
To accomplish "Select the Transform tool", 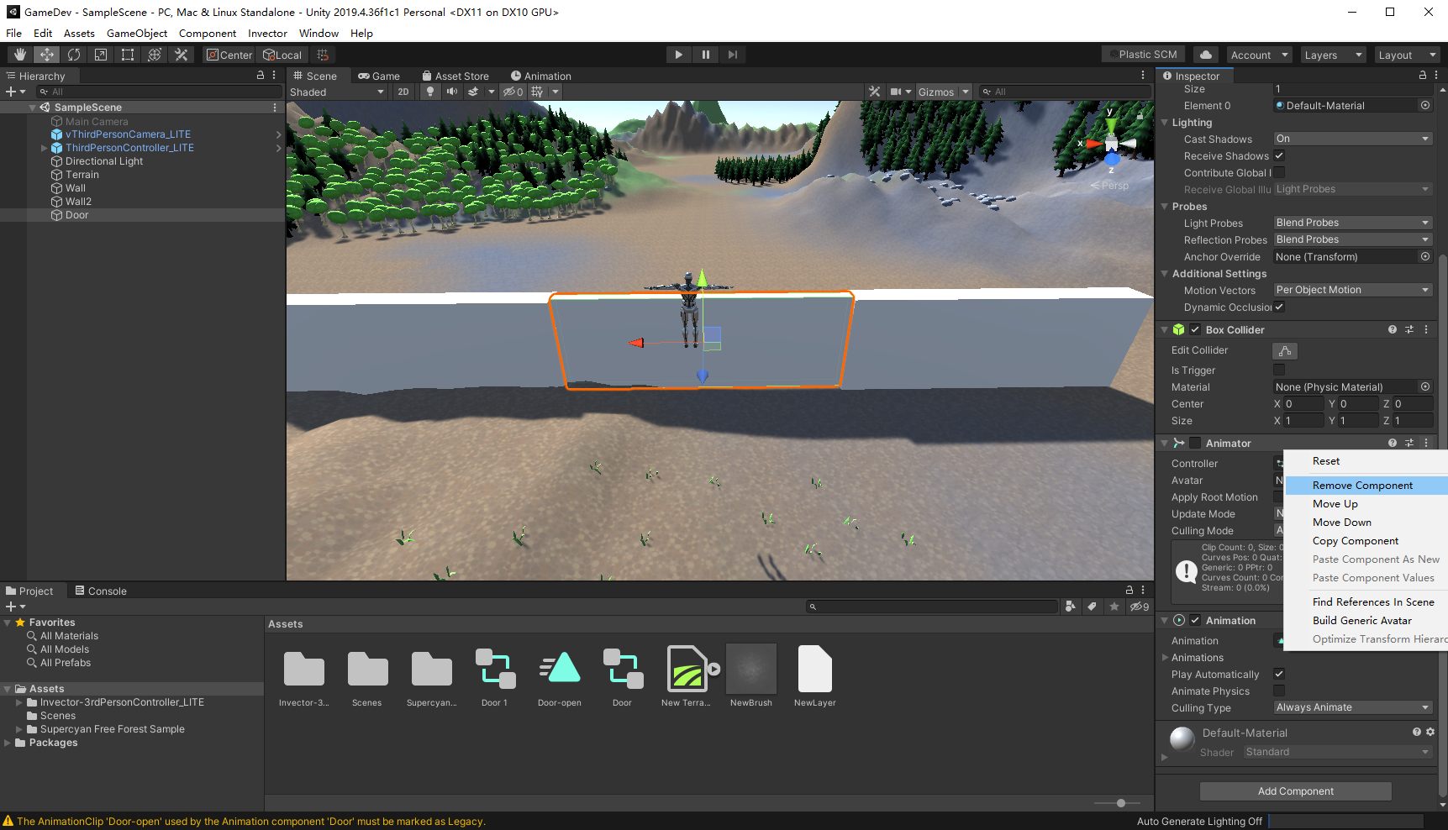I will point(155,55).
